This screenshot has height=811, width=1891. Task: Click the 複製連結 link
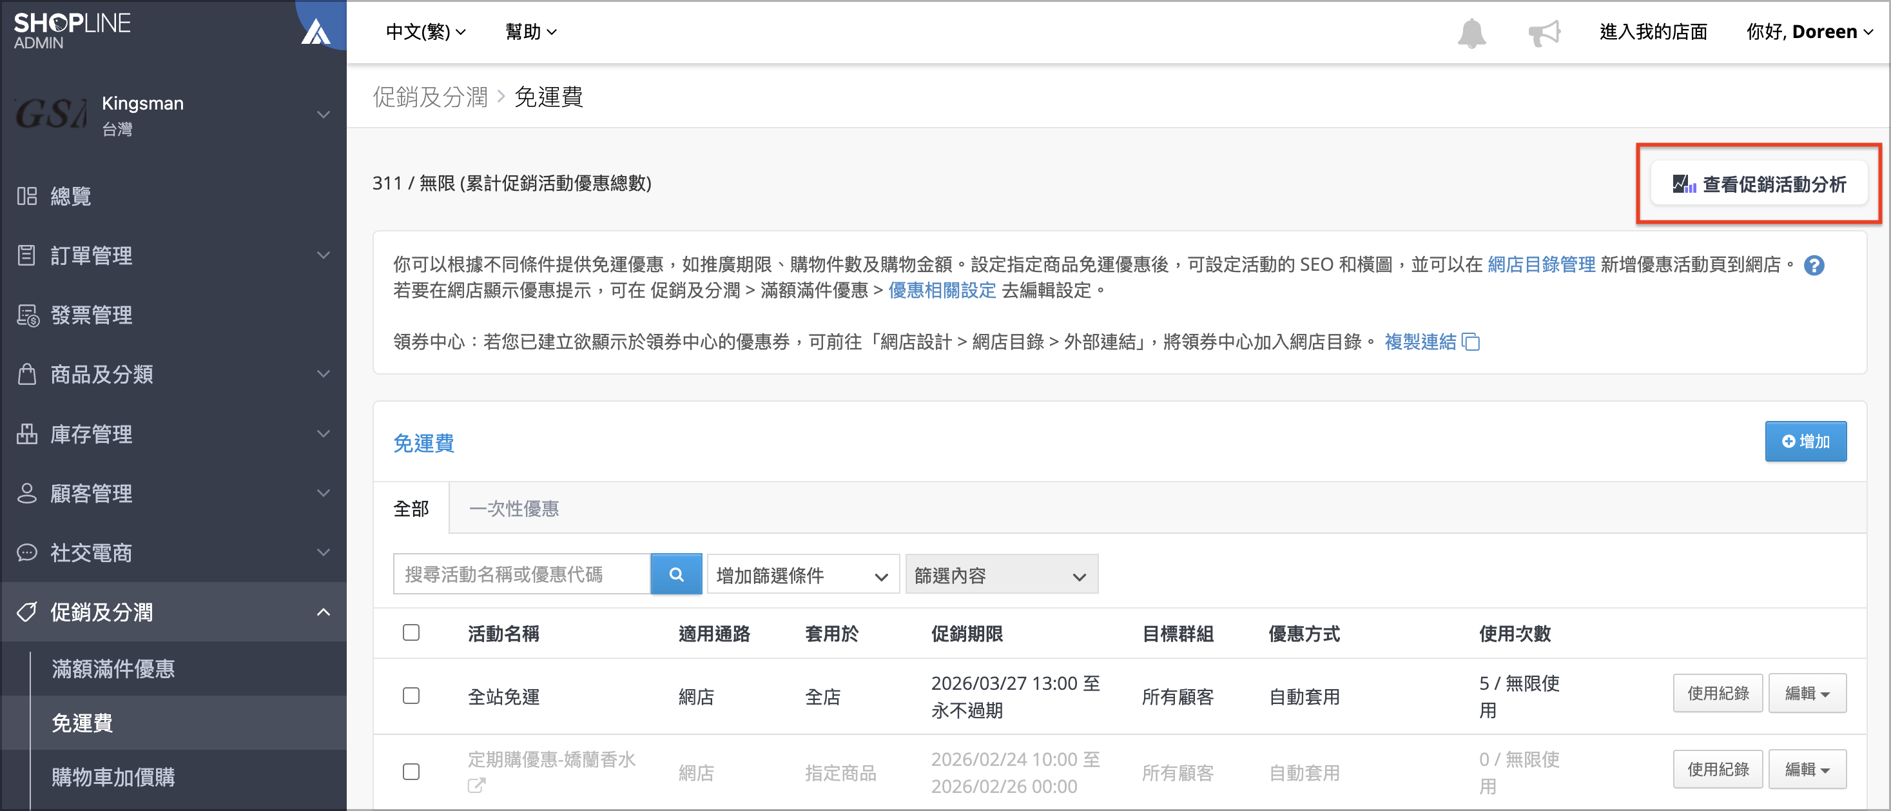click(1421, 342)
